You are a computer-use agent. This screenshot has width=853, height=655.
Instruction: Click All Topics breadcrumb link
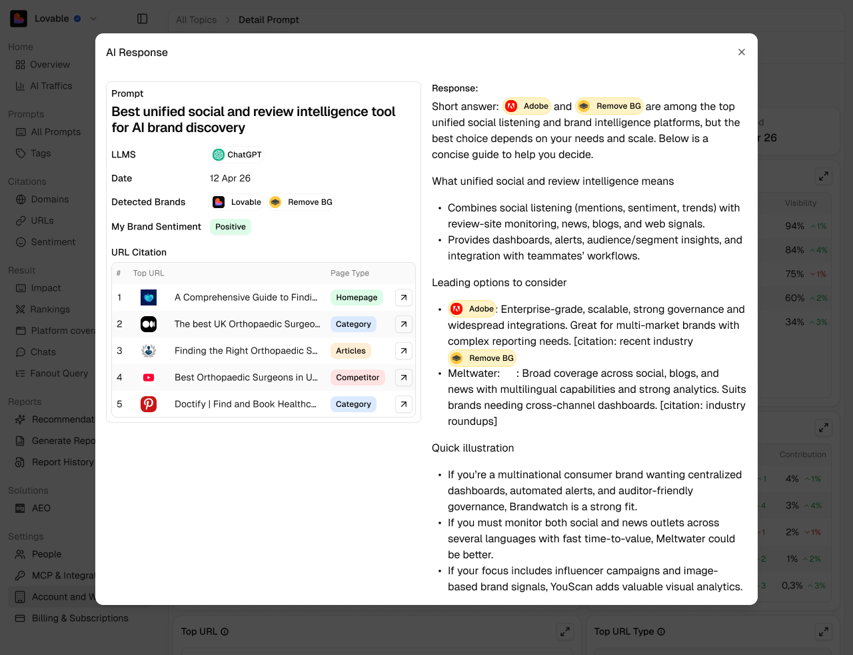(x=196, y=20)
